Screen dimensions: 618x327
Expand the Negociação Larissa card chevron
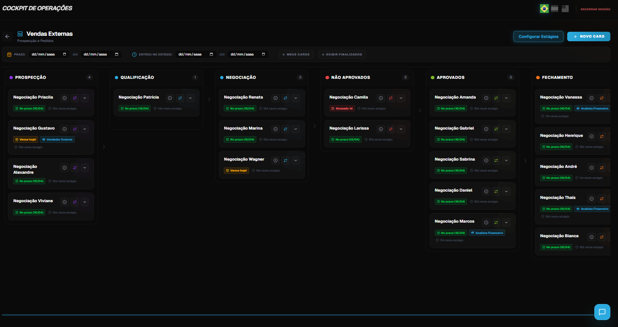(401, 129)
